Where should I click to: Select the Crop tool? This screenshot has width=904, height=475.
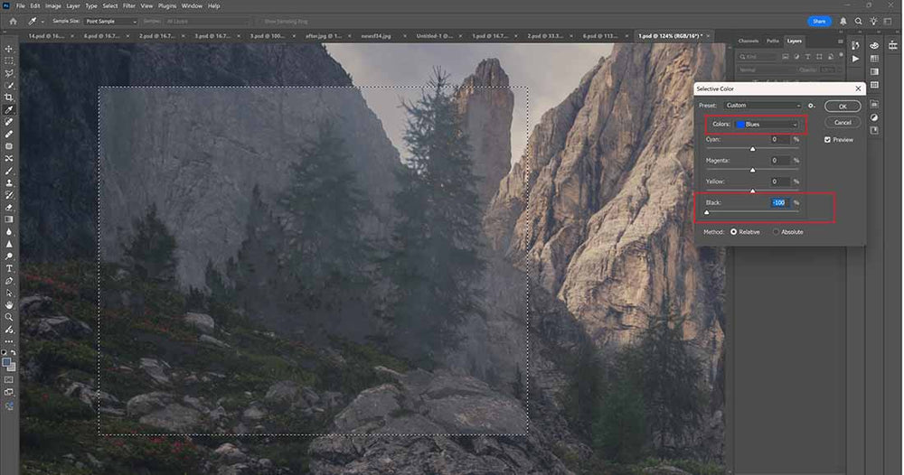9,98
